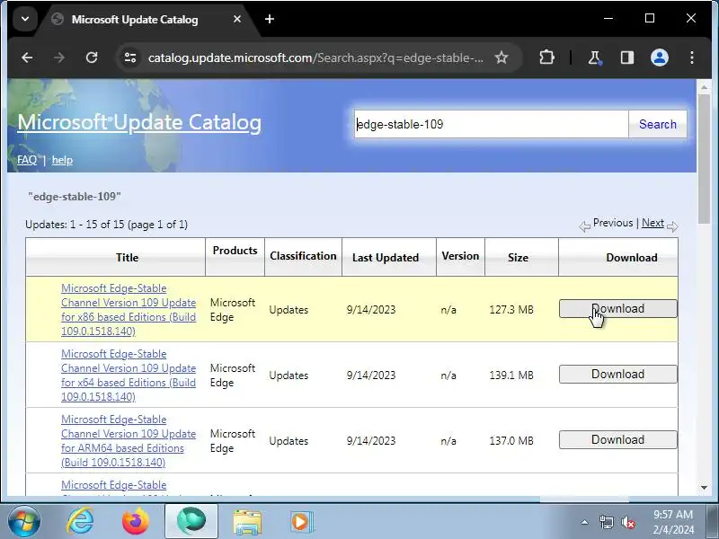Click the Next arrow icon
The width and height of the screenshot is (719, 539).
pyautogui.click(x=672, y=226)
